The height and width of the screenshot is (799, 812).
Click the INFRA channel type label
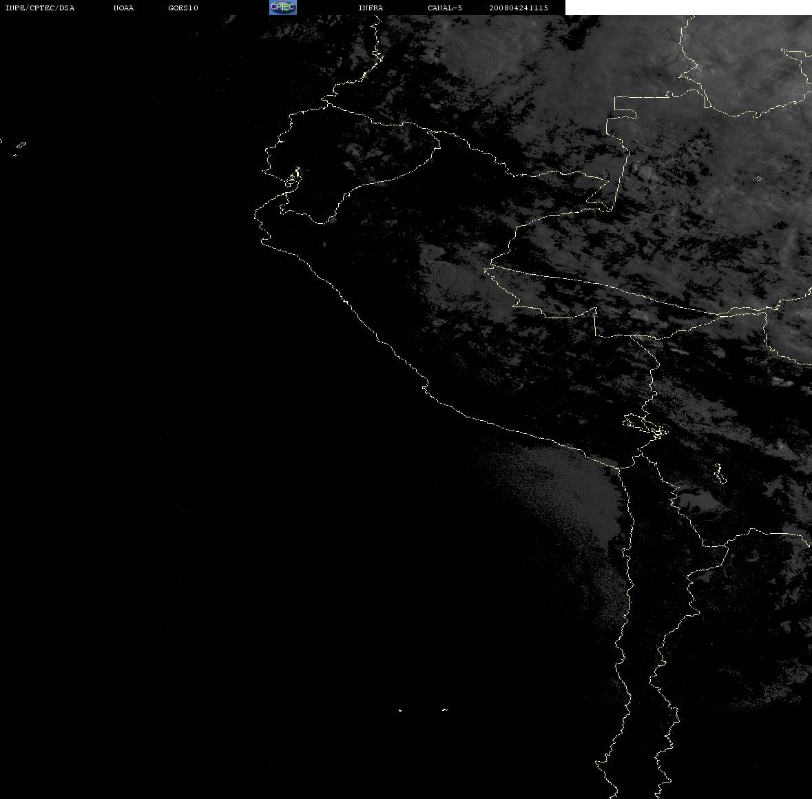pos(371,8)
